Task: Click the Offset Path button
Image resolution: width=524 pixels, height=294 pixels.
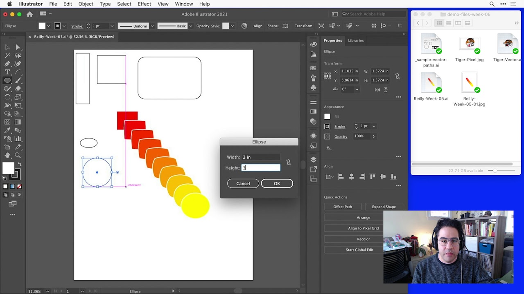Action: pos(343,207)
